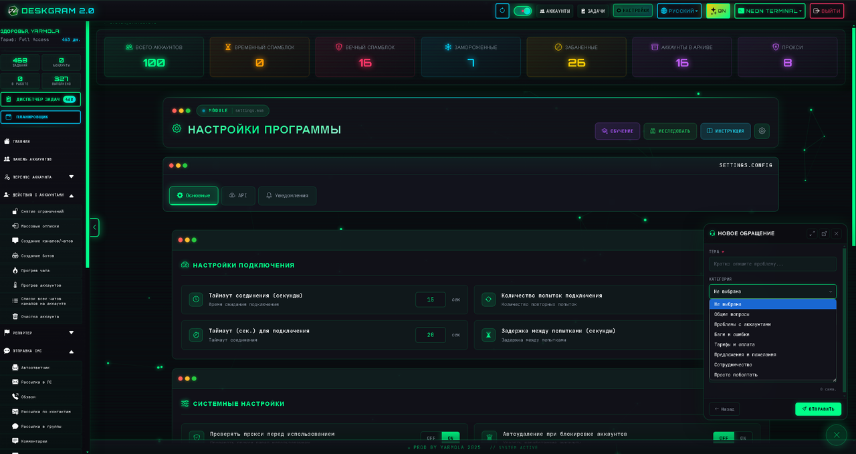Click the Тема input field
The width and height of the screenshot is (856, 454).
pos(772,264)
